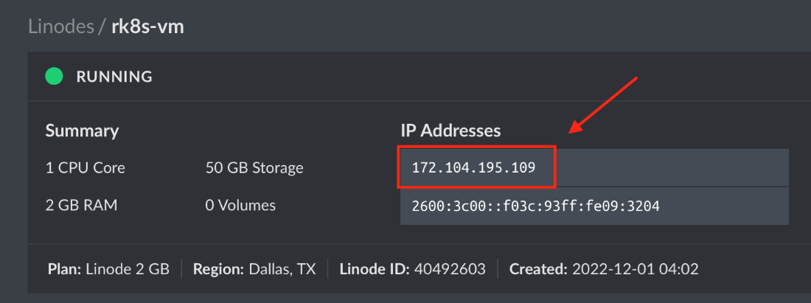Select the 1 CPU Core text
Image resolution: width=811 pixels, height=303 pixels.
(x=86, y=167)
